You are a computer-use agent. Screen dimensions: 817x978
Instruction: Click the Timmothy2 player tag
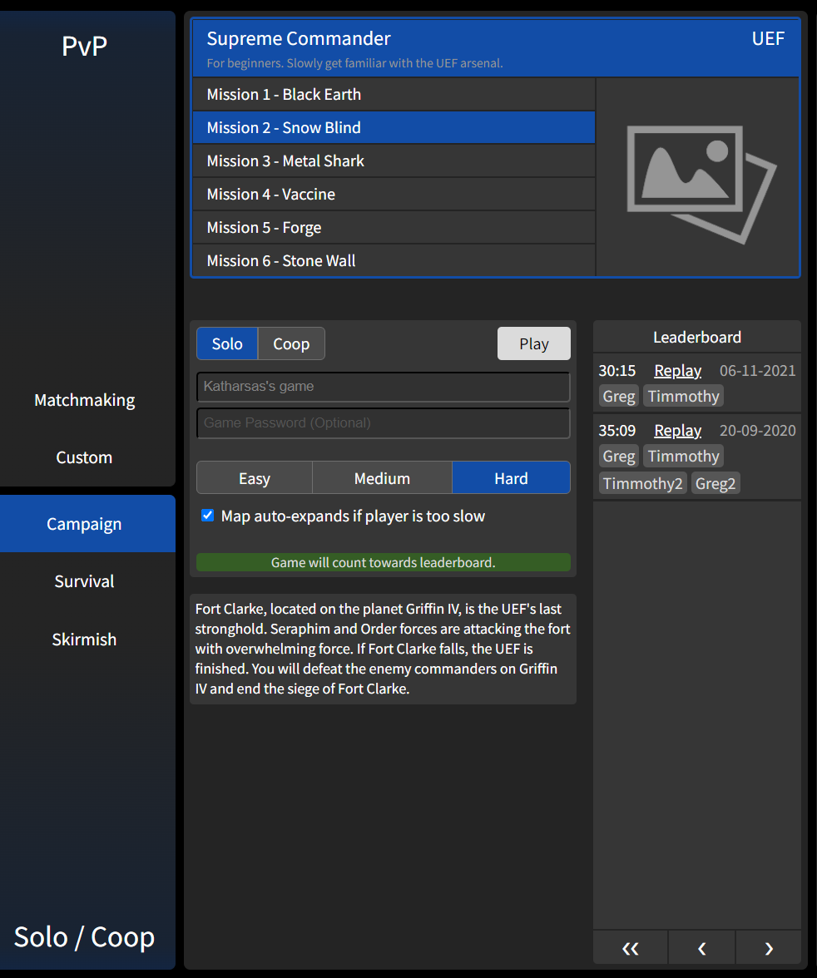point(643,483)
